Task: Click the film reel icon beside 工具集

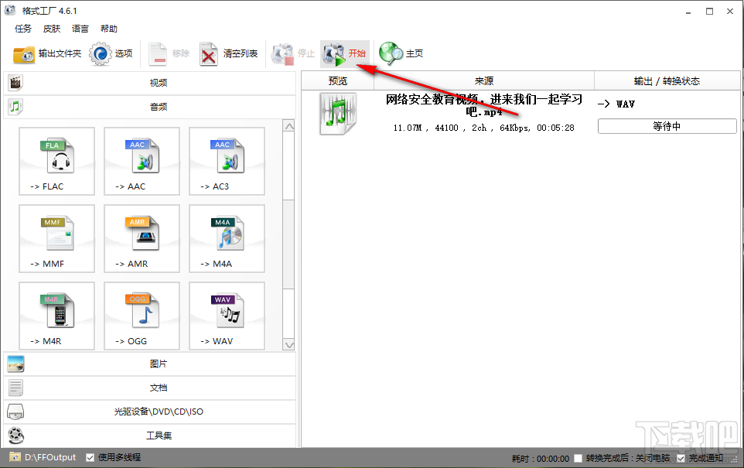Action: tap(15, 436)
